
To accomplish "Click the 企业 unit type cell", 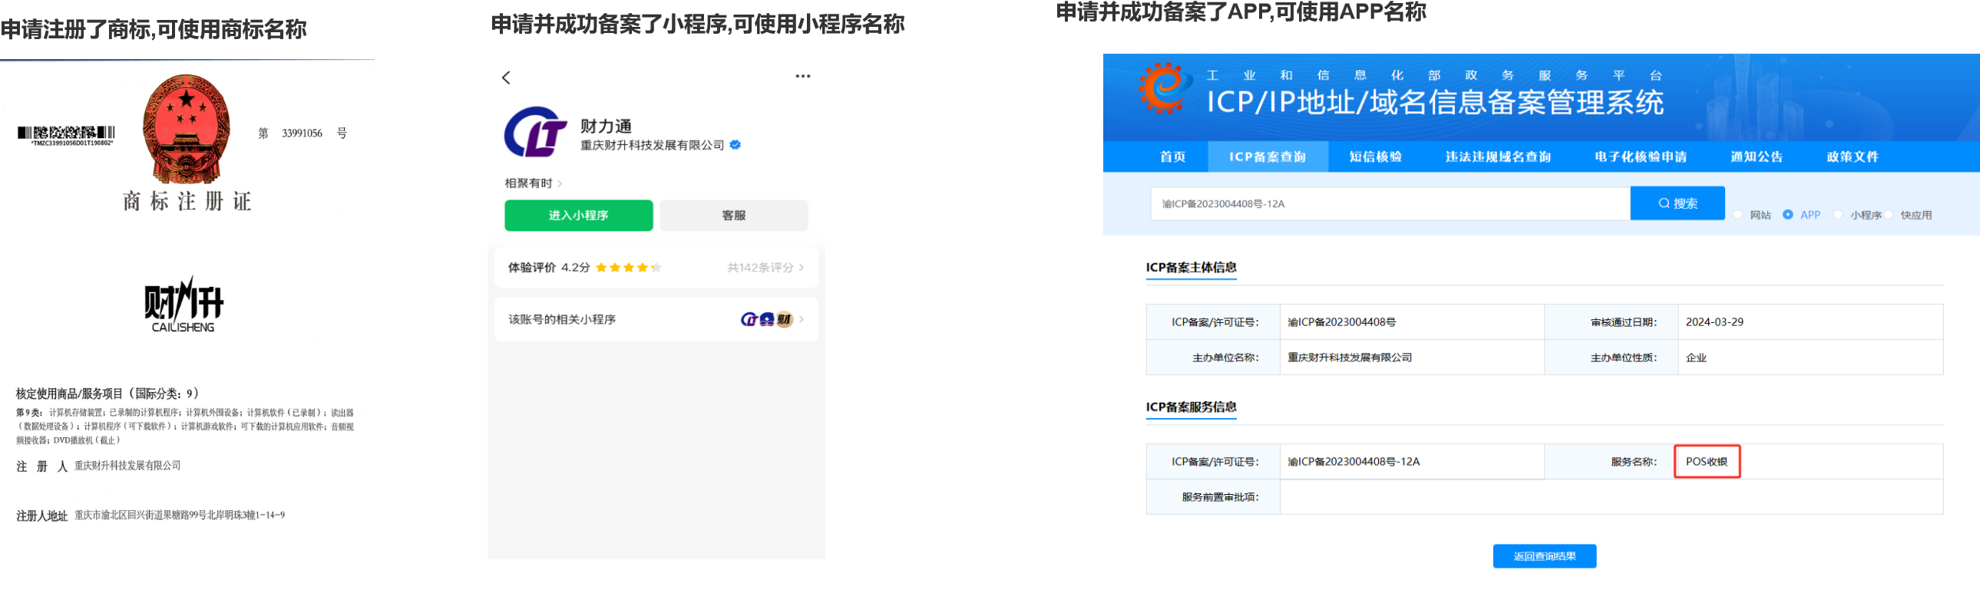I will click(x=1810, y=358).
